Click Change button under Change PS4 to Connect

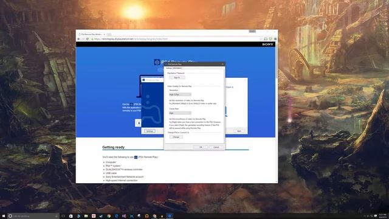coord(176,137)
